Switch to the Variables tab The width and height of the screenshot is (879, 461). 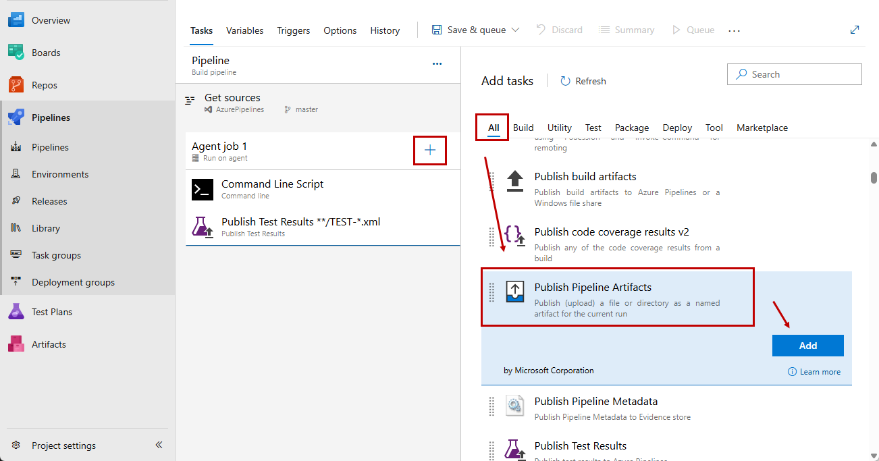click(x=244, y=30)
